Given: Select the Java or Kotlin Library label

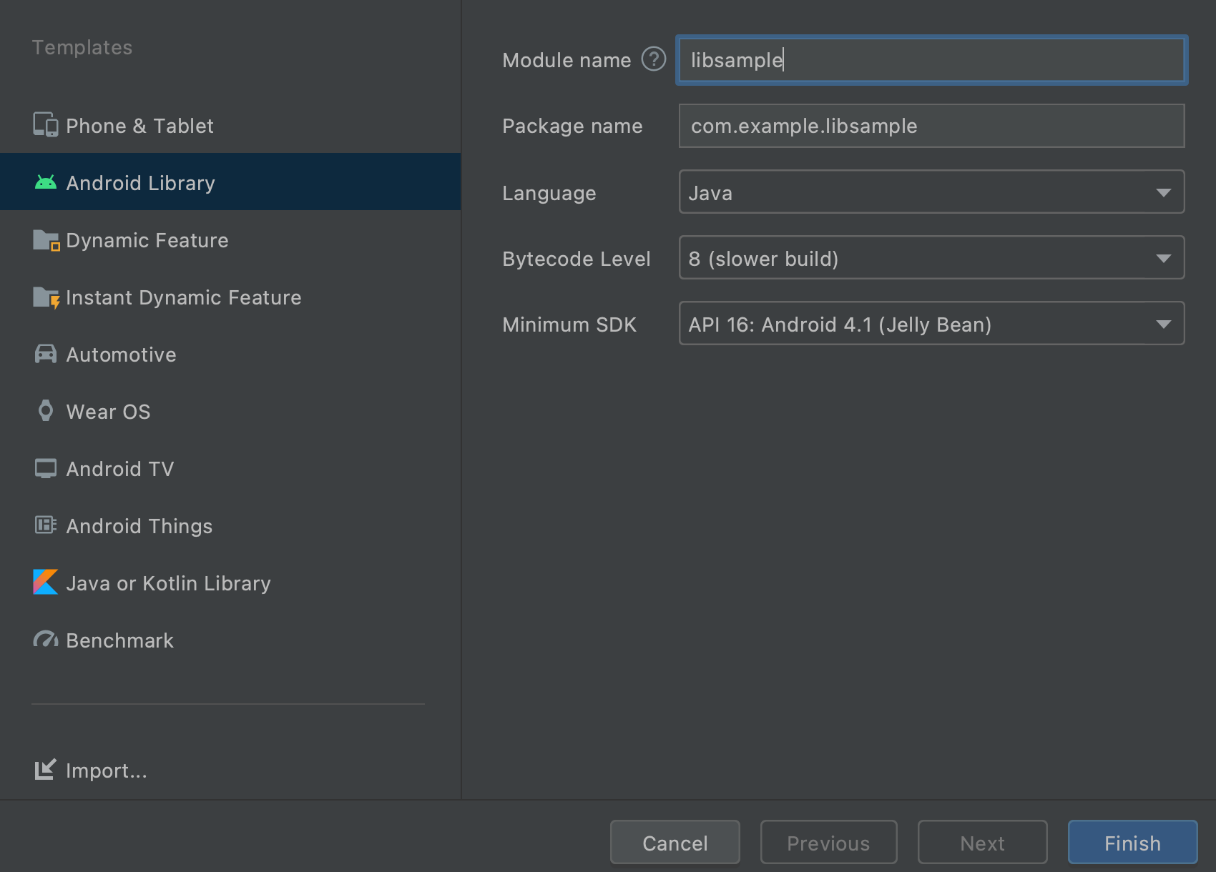Looking at the screenshot, I should click(169, 583).
